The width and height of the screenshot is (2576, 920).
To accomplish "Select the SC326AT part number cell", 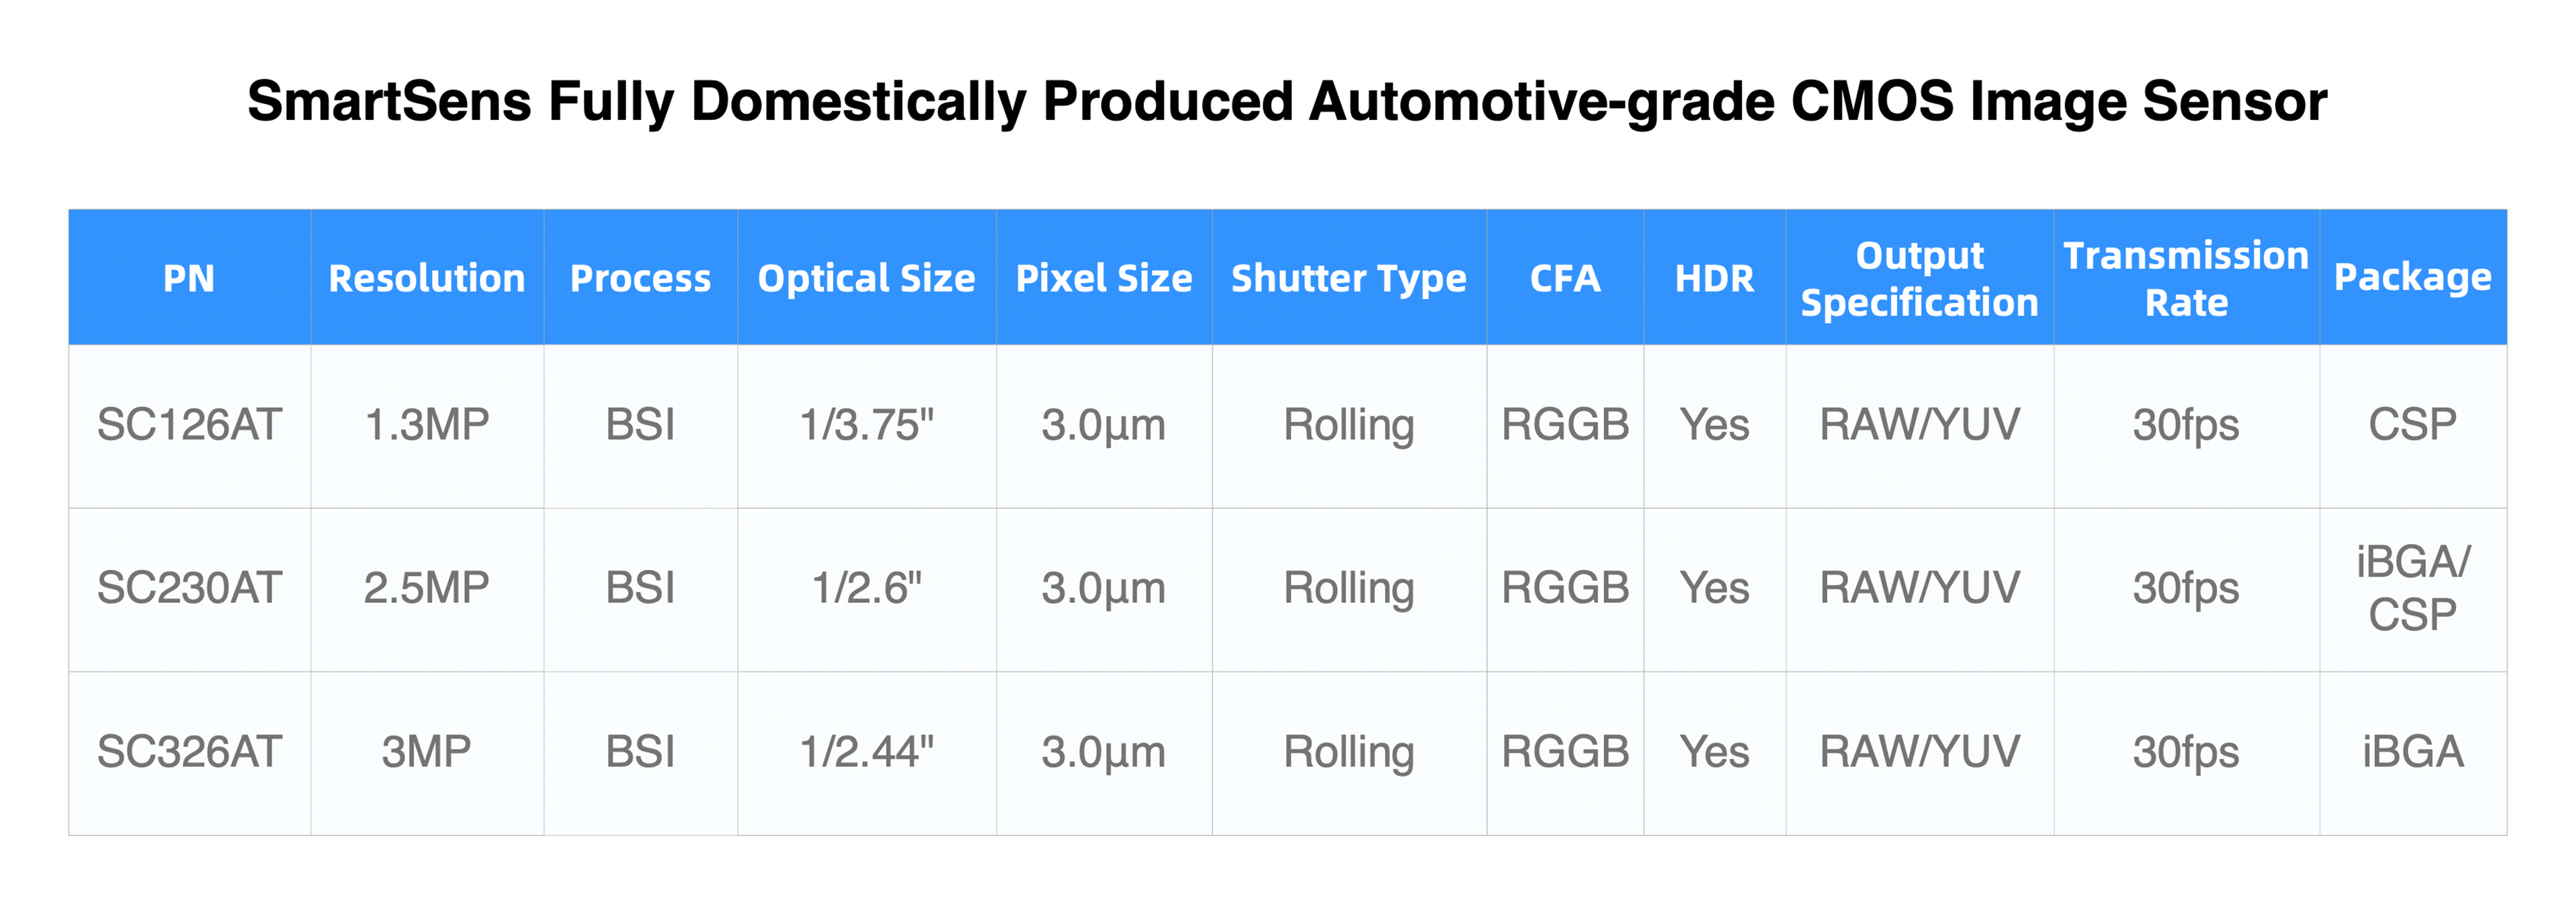I will pyautogui.click(x=189, y=752).
